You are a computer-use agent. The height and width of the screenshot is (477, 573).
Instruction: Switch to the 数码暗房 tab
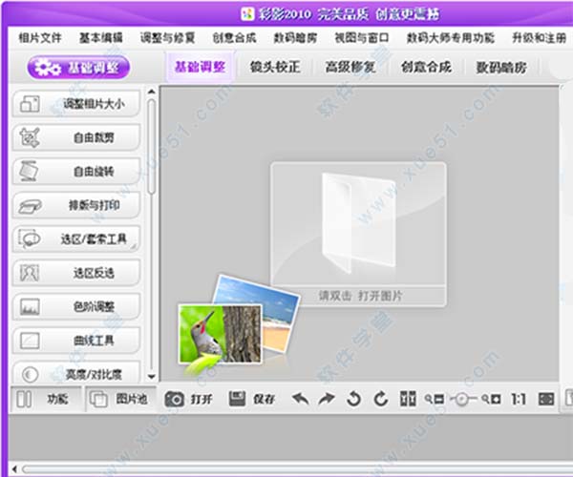501,67
